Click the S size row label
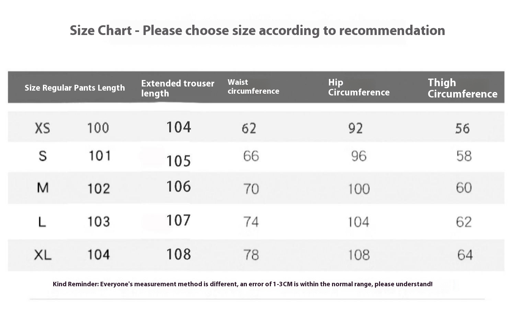515x312 pixels. 43,156
